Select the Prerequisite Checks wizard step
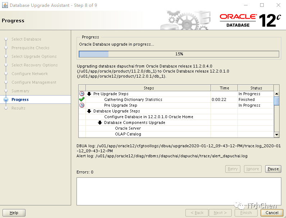 [31, 48]
